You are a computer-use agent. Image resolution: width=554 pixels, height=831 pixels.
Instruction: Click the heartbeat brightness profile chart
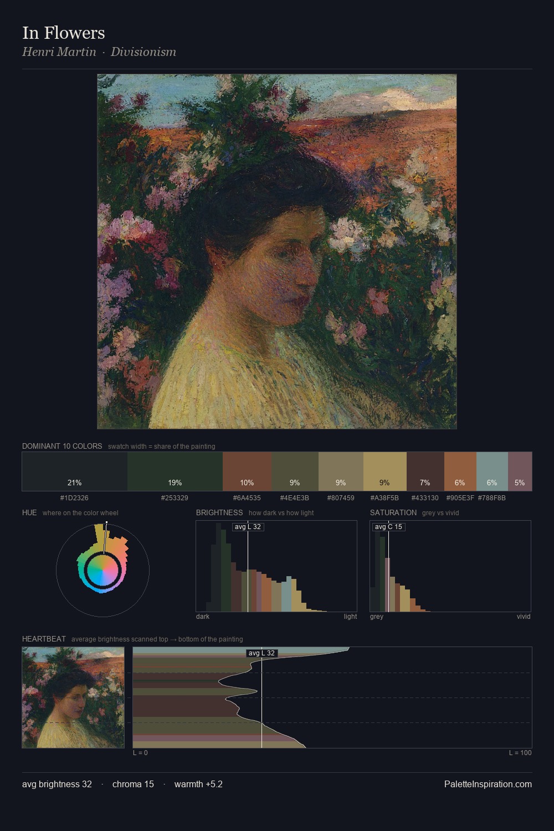pyautogui.click(x=332, y=697)
